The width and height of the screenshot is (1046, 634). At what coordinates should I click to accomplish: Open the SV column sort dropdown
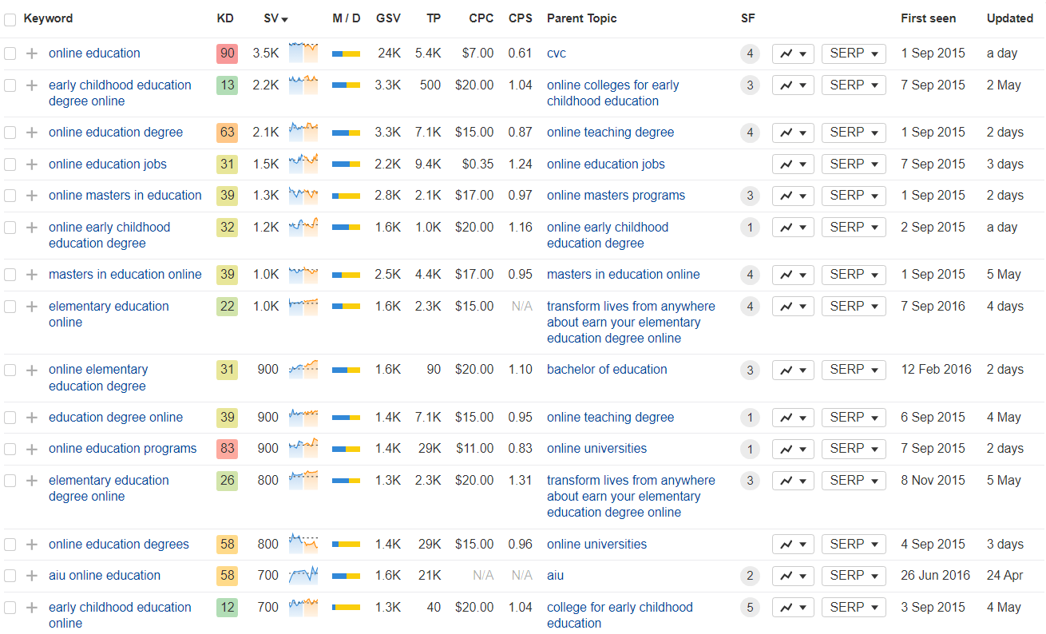tap(286, 18)
